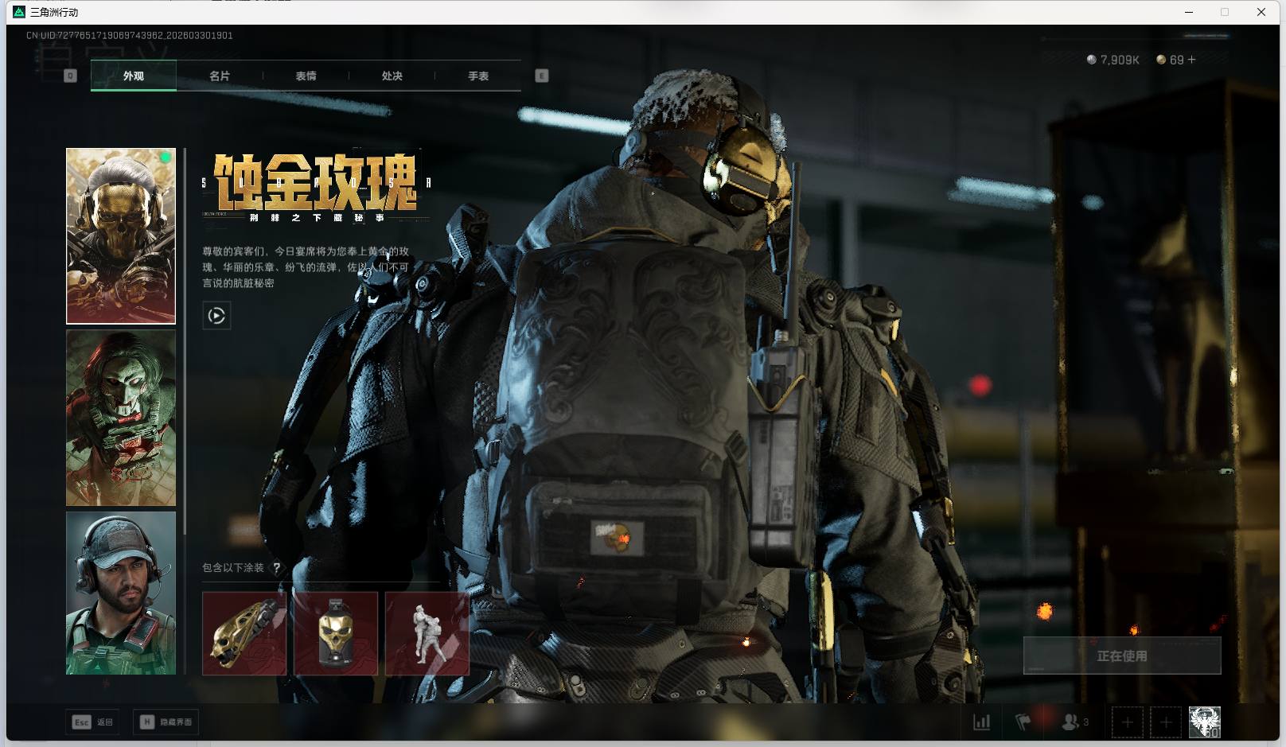Click the flags icon in bottom bar

pos(1023,722)
